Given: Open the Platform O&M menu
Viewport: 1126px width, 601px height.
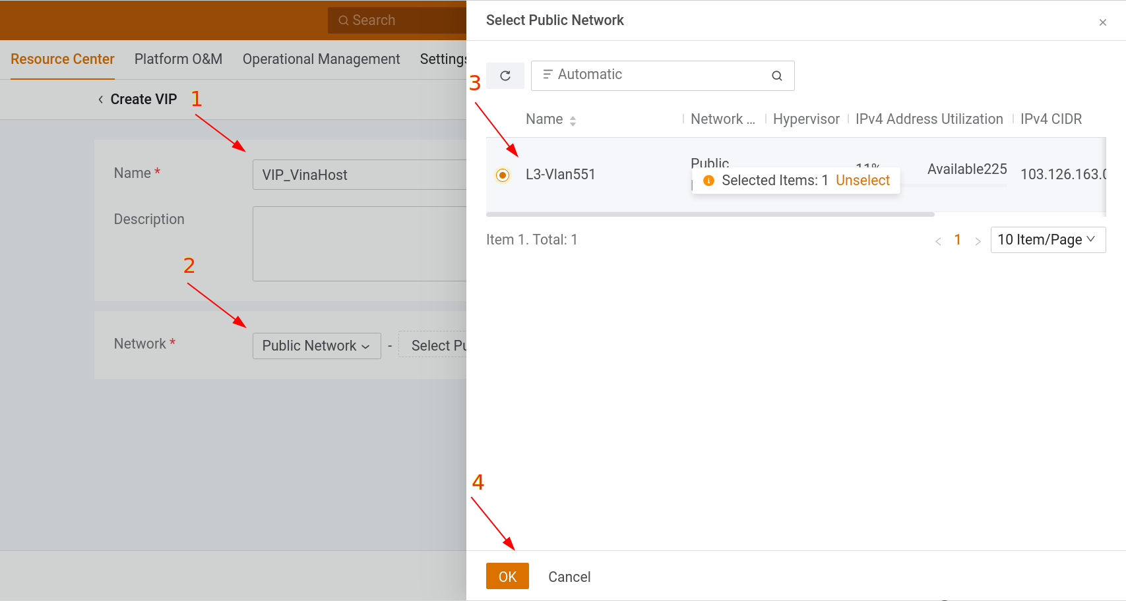Looking at the screenshot, I should [x=178, y=59].
